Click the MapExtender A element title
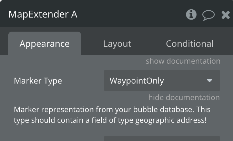Image resolution: width=233 pixels, height=141 pixels. click(x=43, y=14)
